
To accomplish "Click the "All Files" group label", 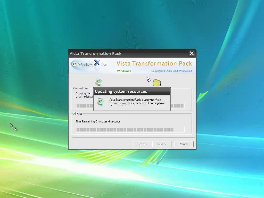I will [78, 114].
